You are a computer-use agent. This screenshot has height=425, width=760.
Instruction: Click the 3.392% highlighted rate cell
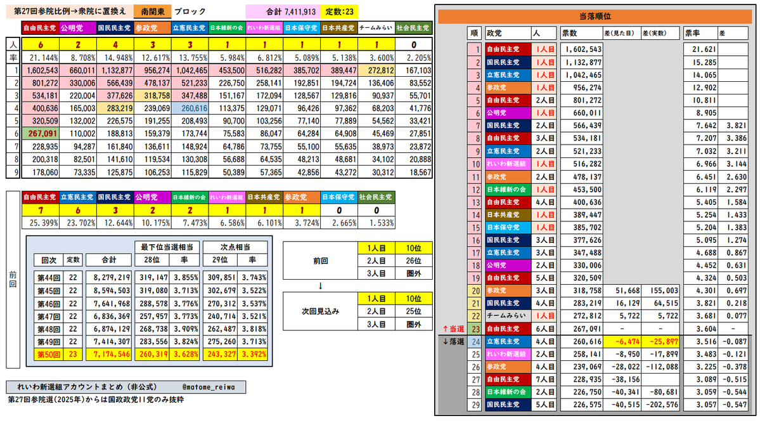(253, 355)
